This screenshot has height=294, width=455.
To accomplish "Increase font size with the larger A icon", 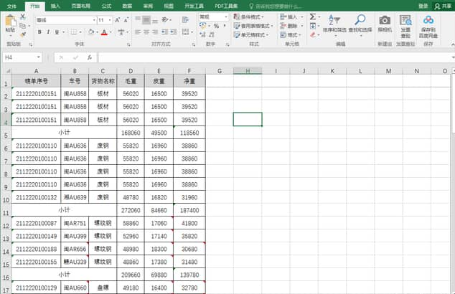I will click(117, 20).
